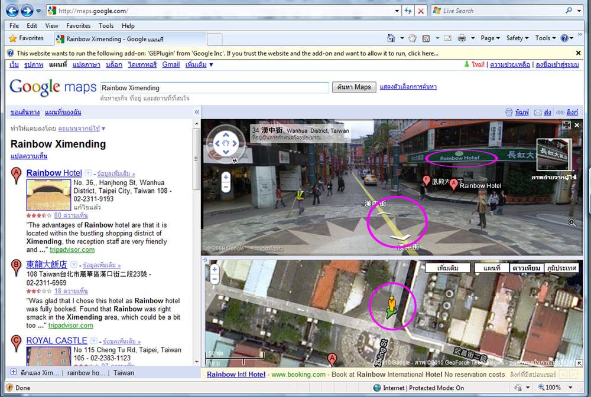Click the blue Help question mark icon
591x397 pixels.
pos(564,38)
